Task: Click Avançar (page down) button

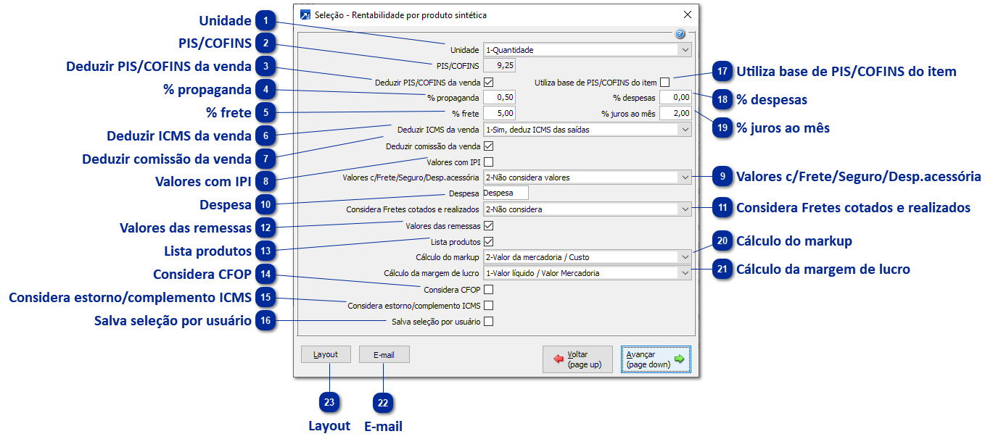Action: (x=656, y=359)
